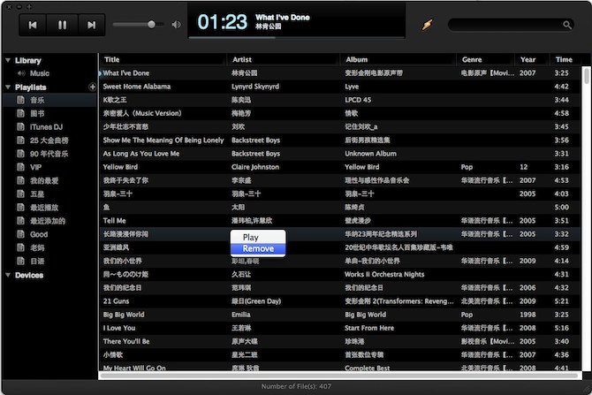
Task: Click the magnifier search icon
Action: pyautogui.click(x=566, y=25)
